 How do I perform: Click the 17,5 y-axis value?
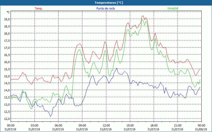7,41
